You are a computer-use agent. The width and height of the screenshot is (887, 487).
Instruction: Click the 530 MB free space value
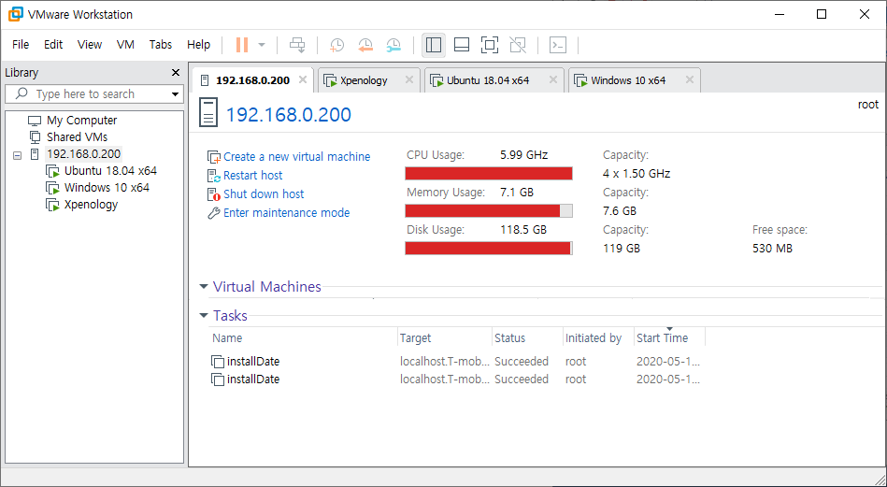[772, 249]
